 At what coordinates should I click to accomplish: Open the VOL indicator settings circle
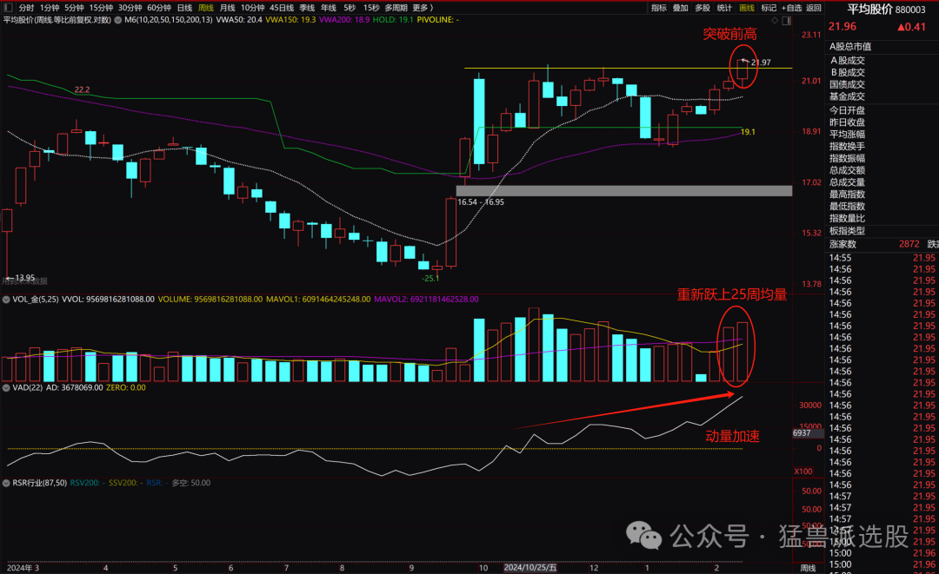click(6, 299)
